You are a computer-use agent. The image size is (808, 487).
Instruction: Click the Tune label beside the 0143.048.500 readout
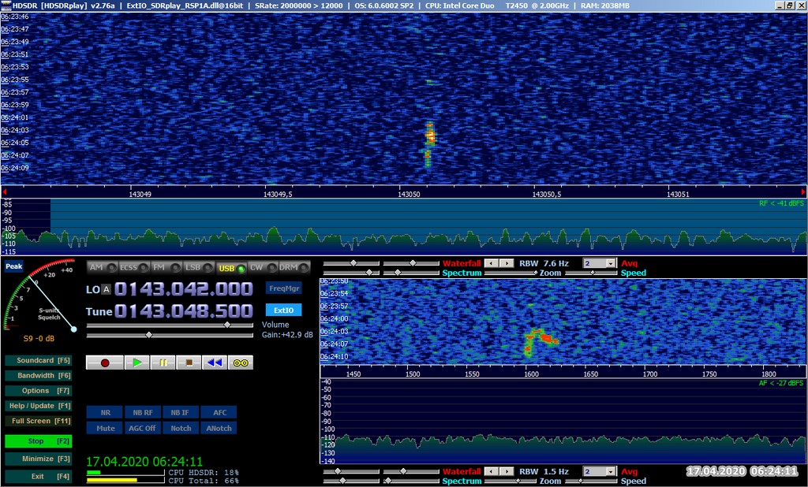click(99, 311)
